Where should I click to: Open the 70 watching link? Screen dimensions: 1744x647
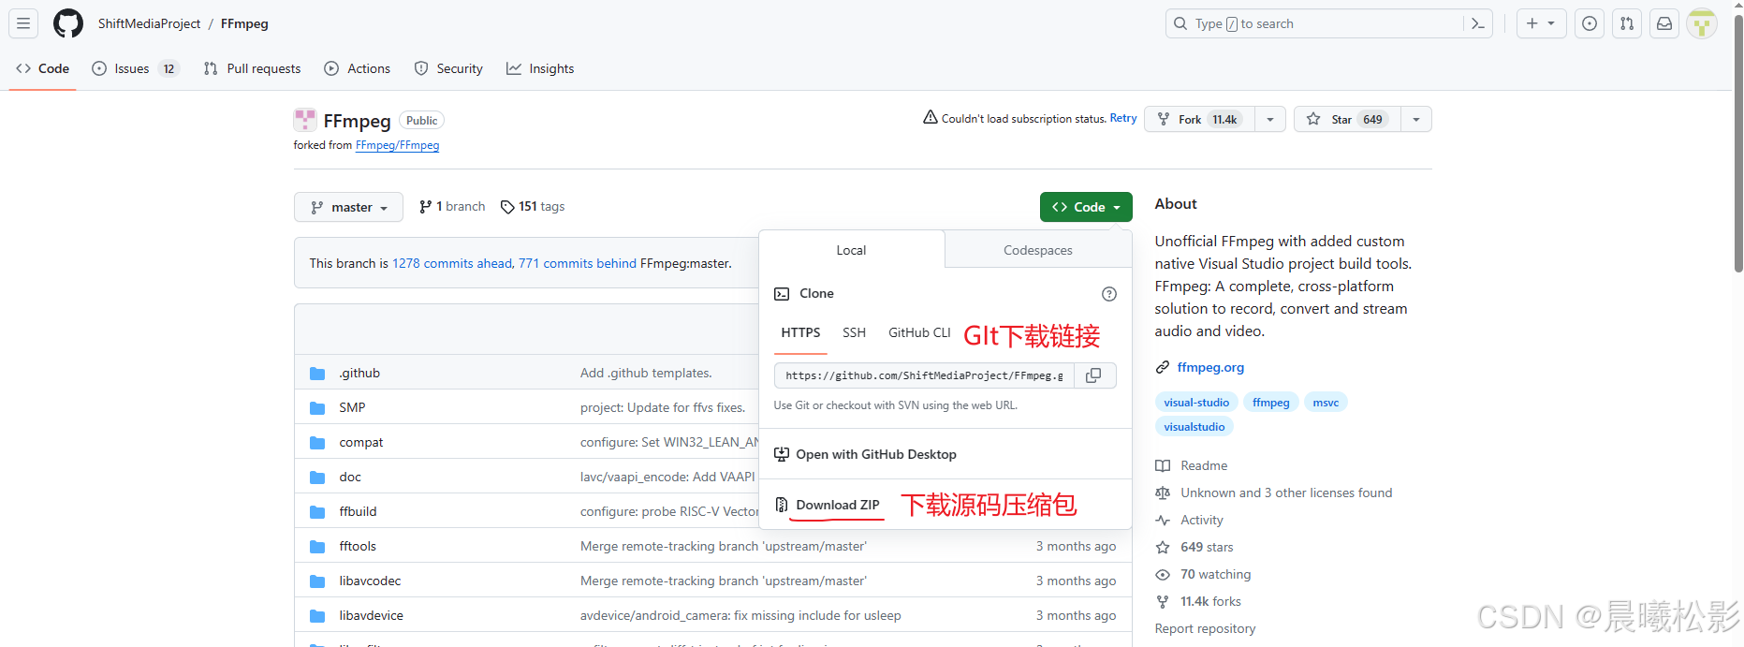pos(1204,574)
